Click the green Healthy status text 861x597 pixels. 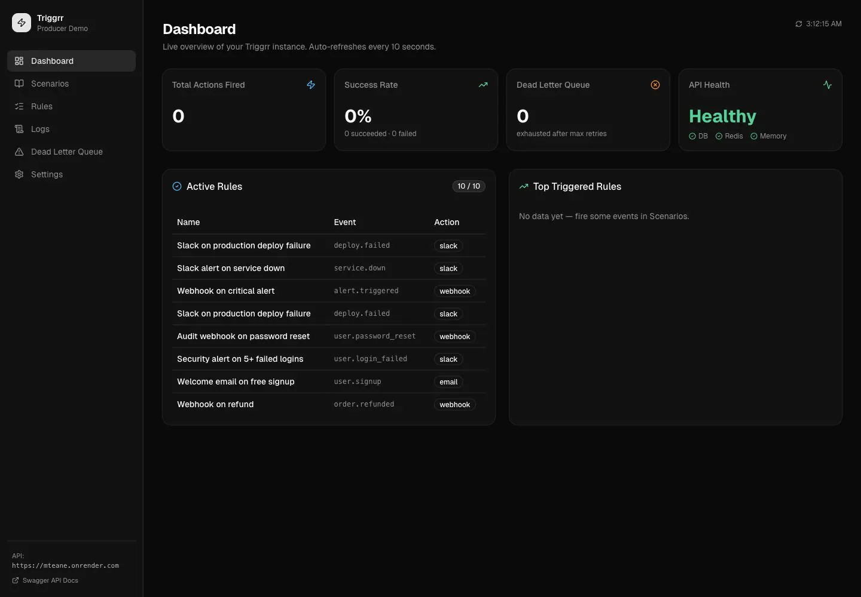(x=722, y=116)
